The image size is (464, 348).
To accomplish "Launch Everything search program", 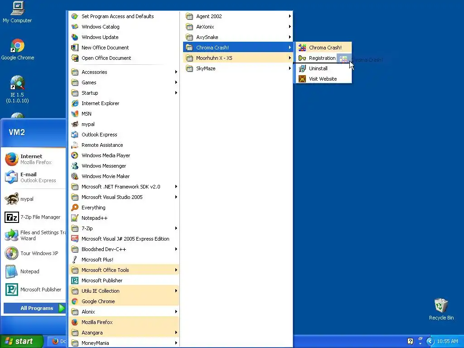I will pyautogui.click(x=124, y=208).
